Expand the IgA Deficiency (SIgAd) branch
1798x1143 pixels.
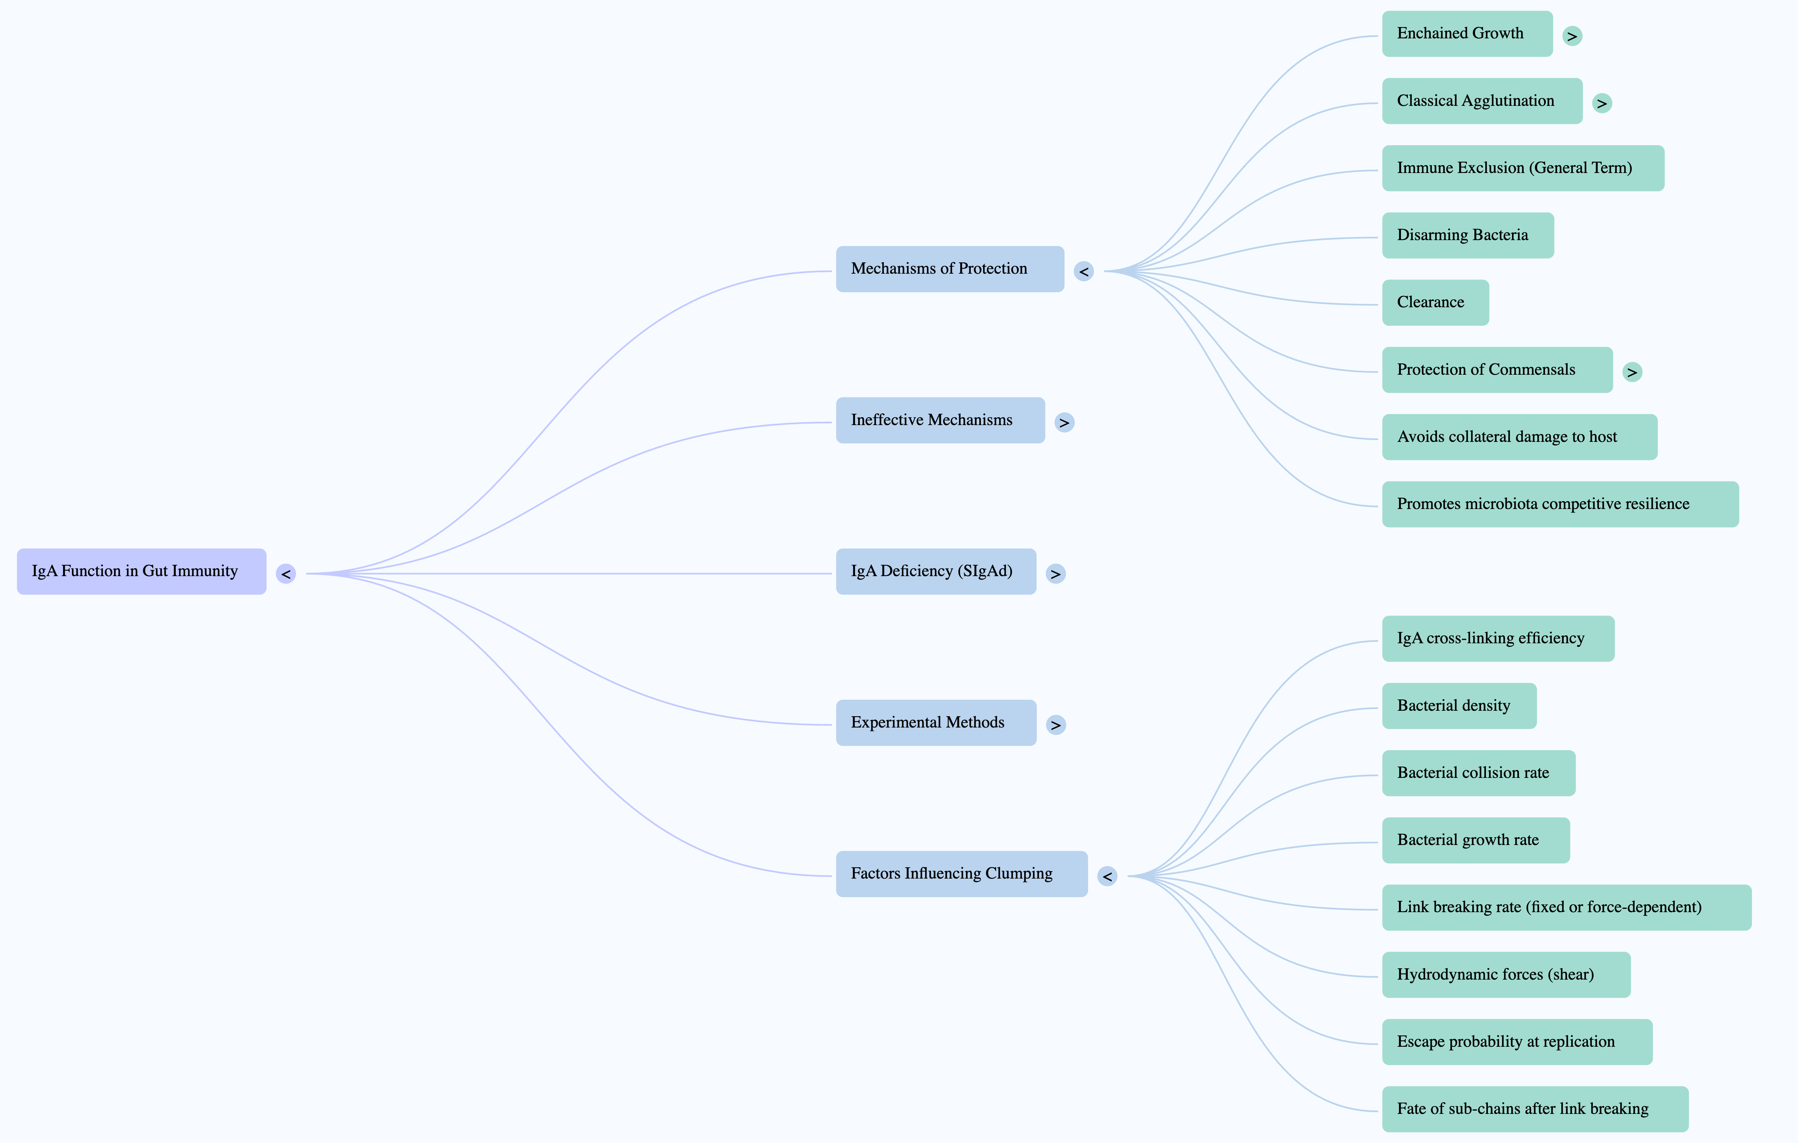click(1055, 573)
